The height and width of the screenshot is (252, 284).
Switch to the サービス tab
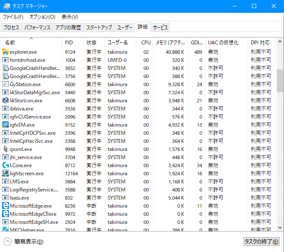tap(160, 27)
